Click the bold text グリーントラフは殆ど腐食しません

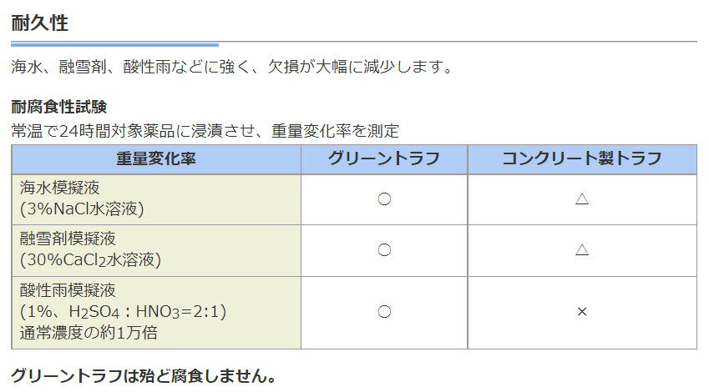pyautogui.click(x=143, y=376)
